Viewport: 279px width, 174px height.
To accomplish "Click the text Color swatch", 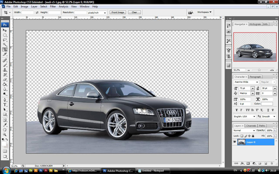I will coord(267,104).
